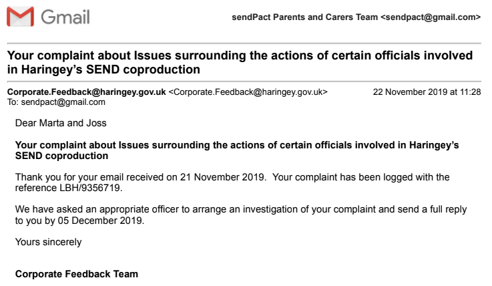Click the greeting Dear Marta and Joss

coord(60,123)
